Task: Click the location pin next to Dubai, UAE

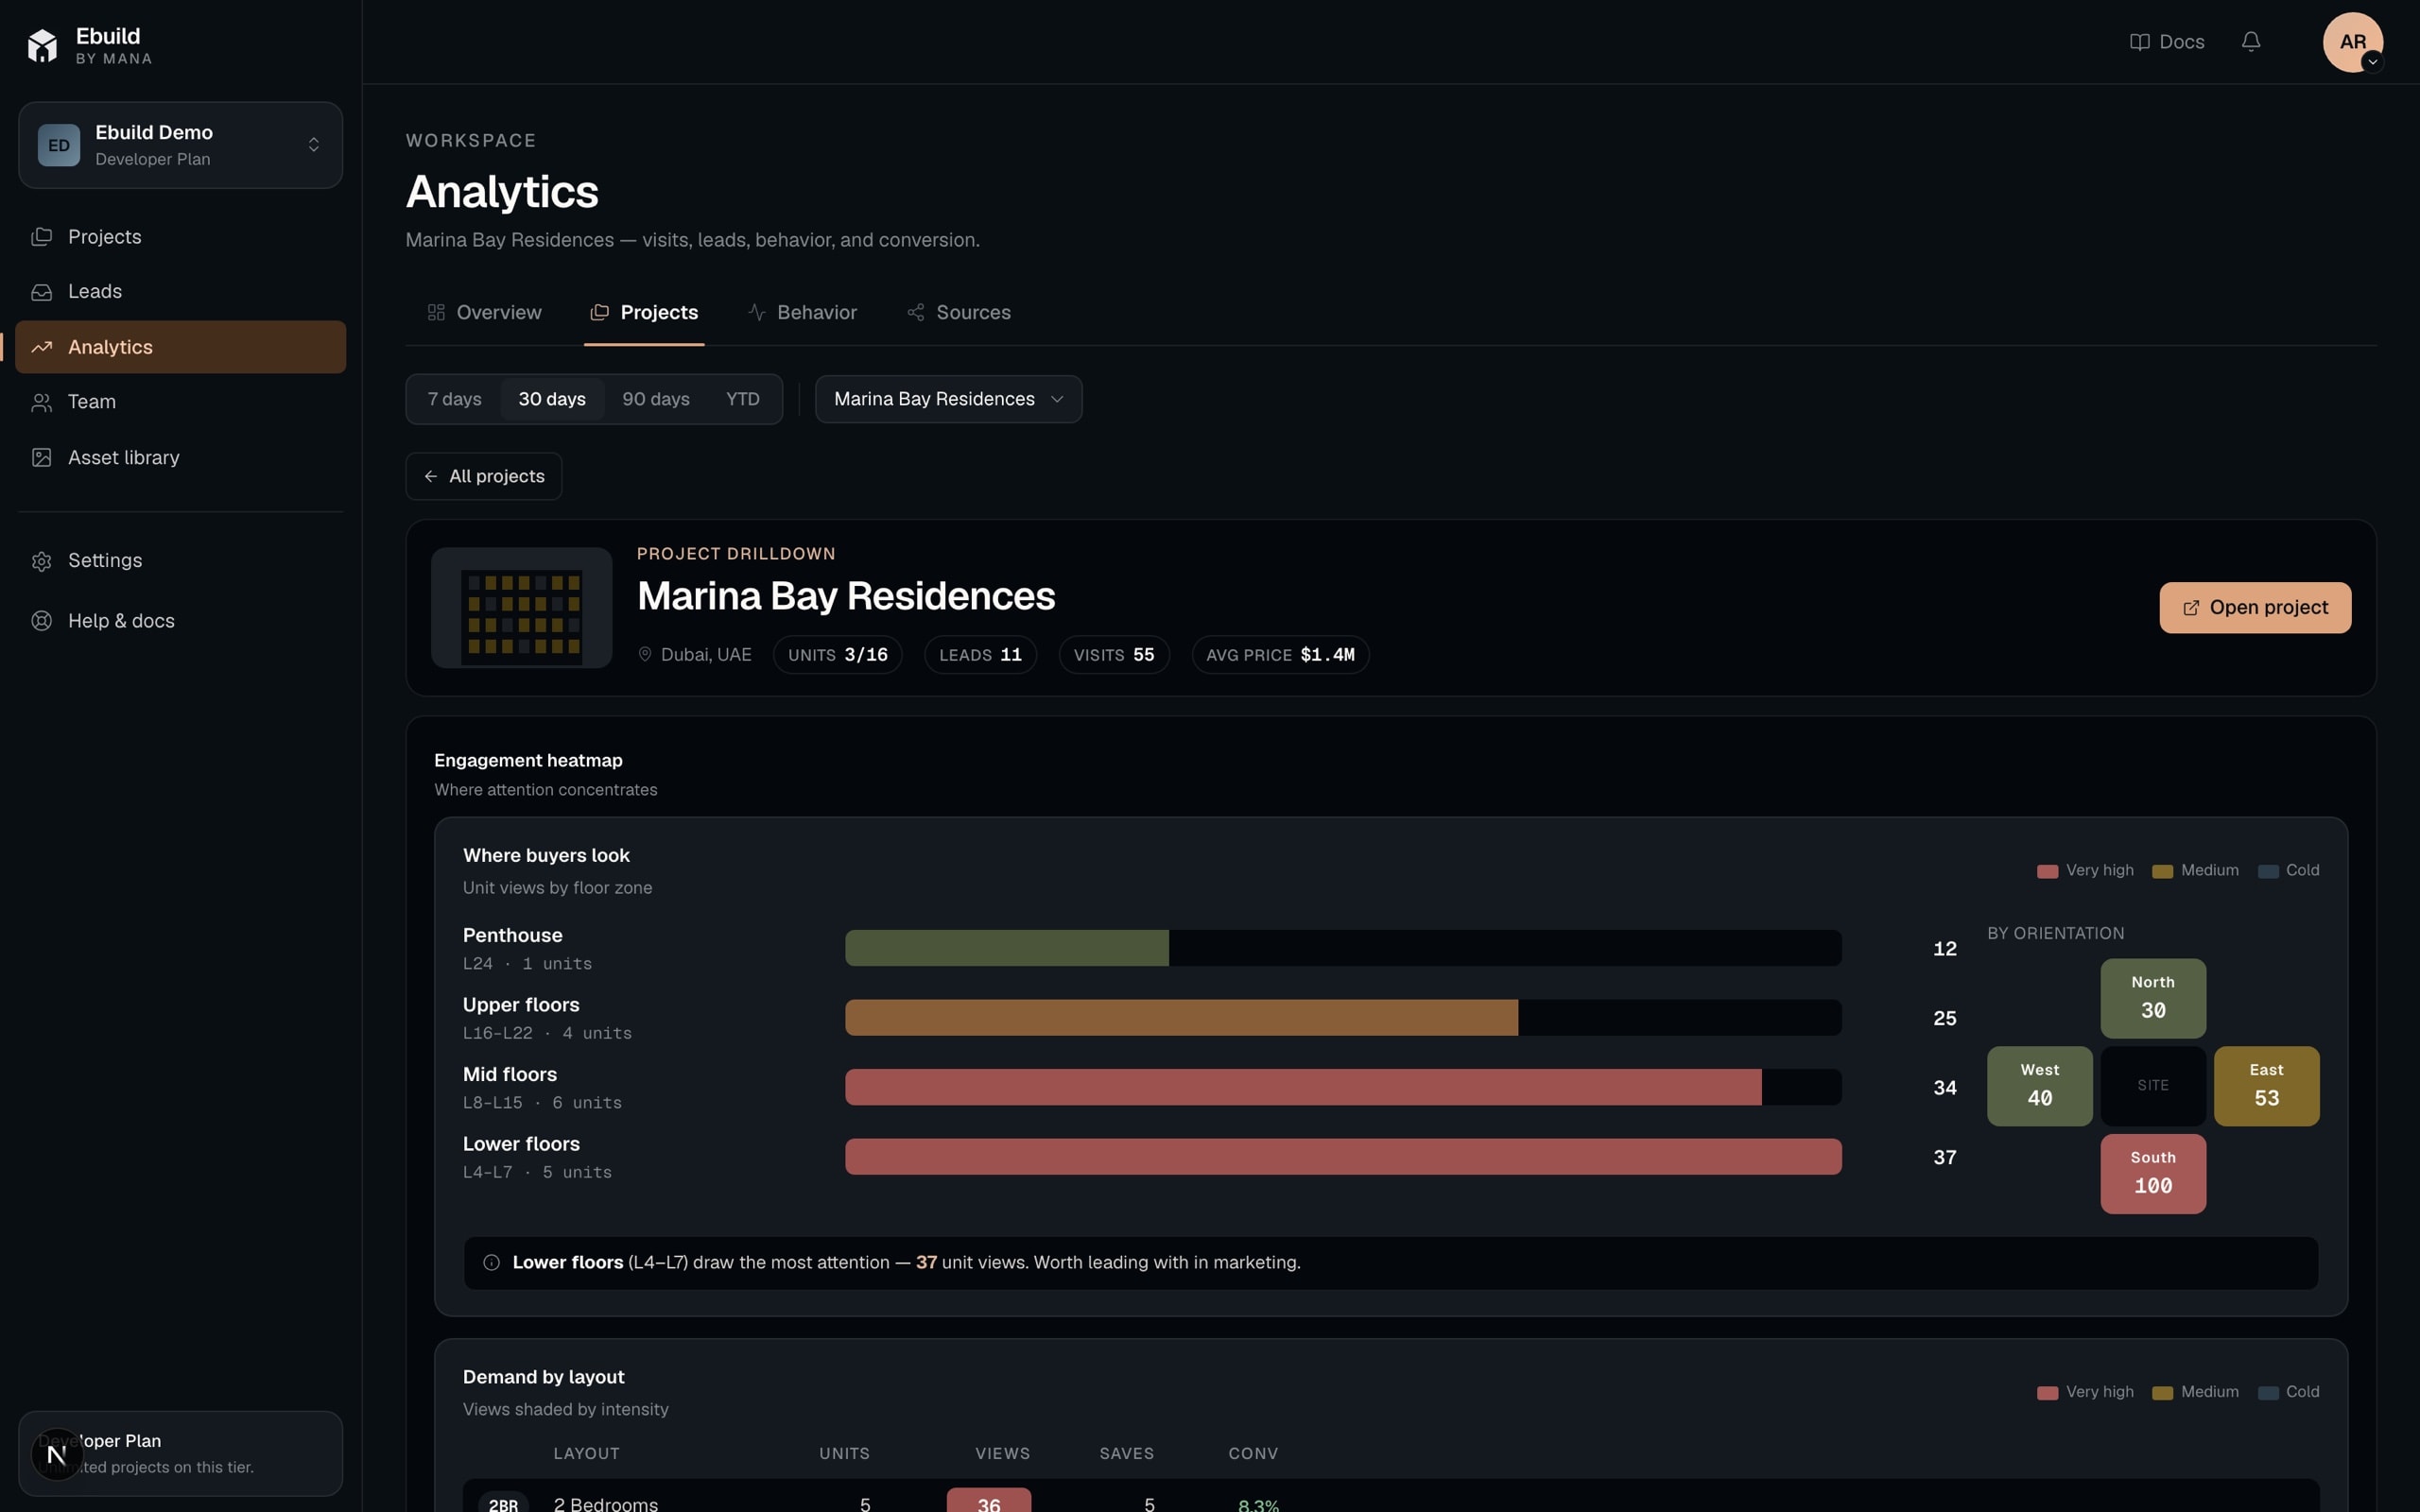Action: click(x=645, y=654)
